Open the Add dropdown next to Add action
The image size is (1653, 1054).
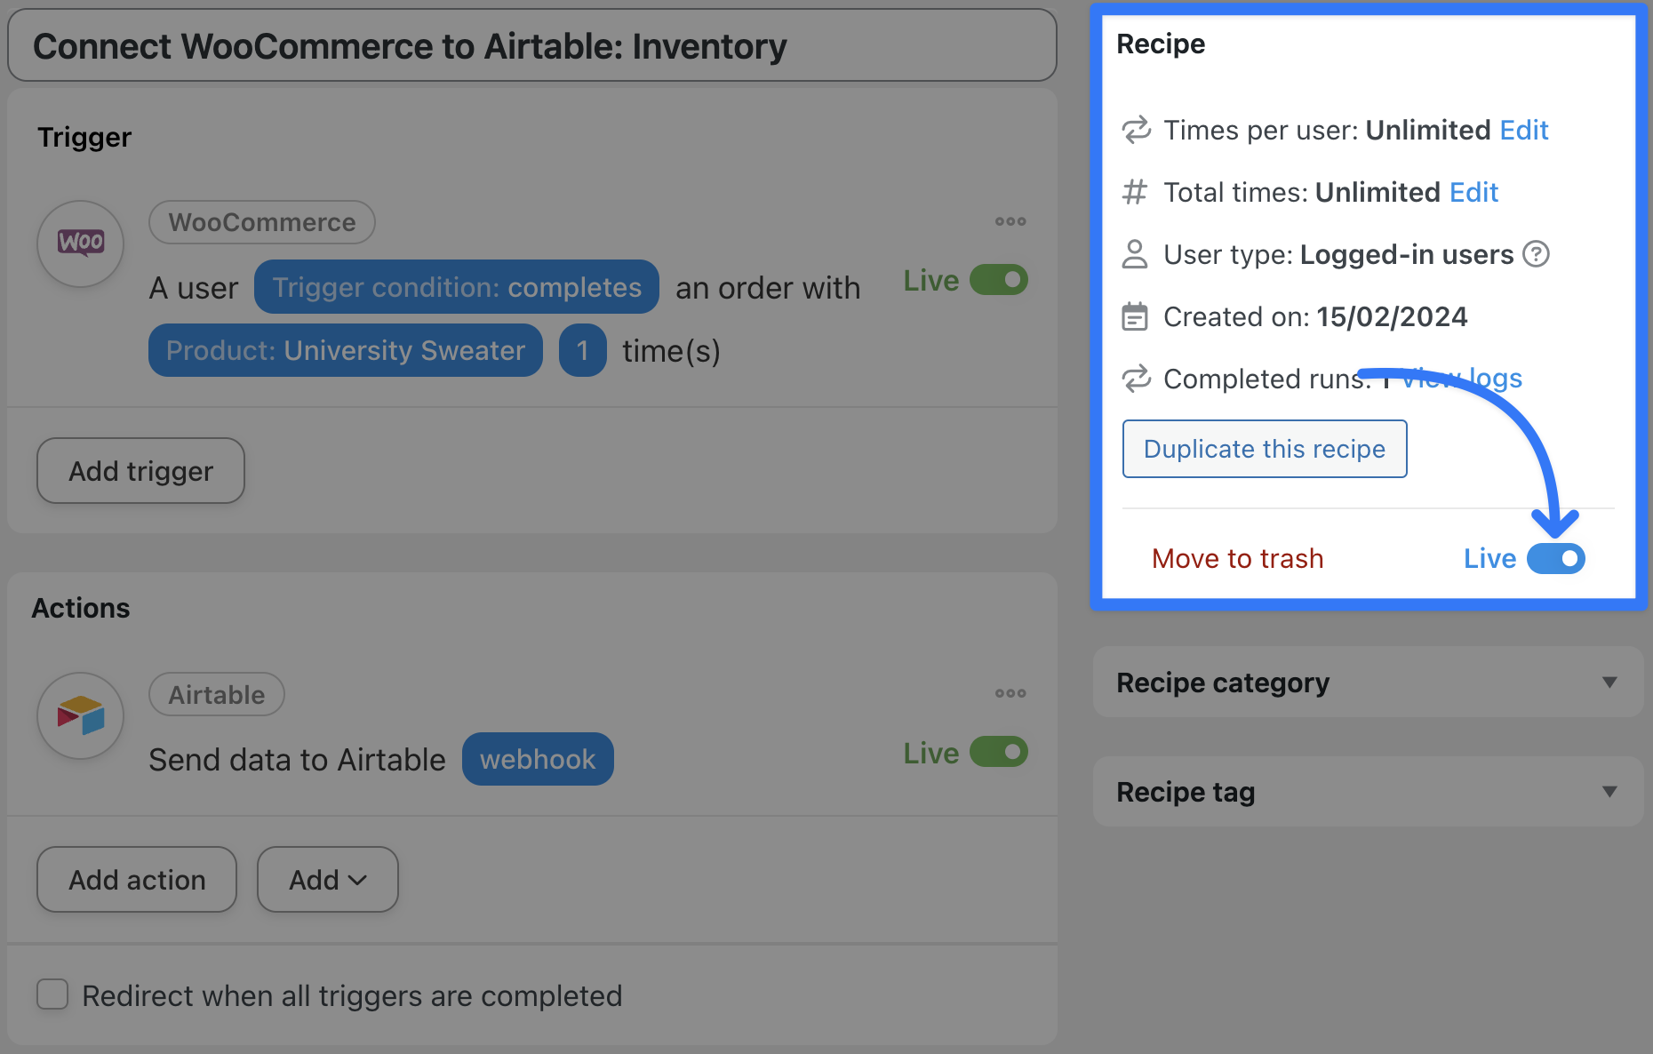click(x=327, y=879)
